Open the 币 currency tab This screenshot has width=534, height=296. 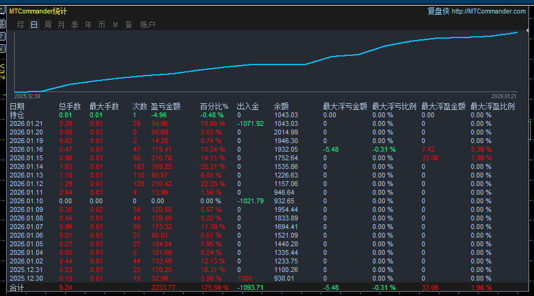101,25
